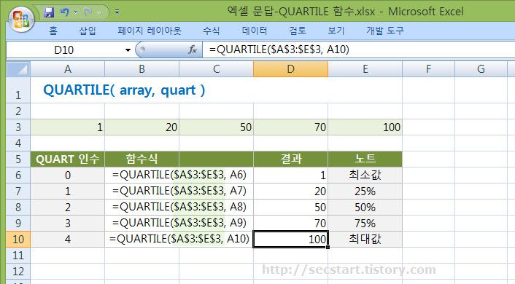Screen dimensions: 515x284
Task: Select row 10 formula text ending in A10)
Action: click(179, 239)
